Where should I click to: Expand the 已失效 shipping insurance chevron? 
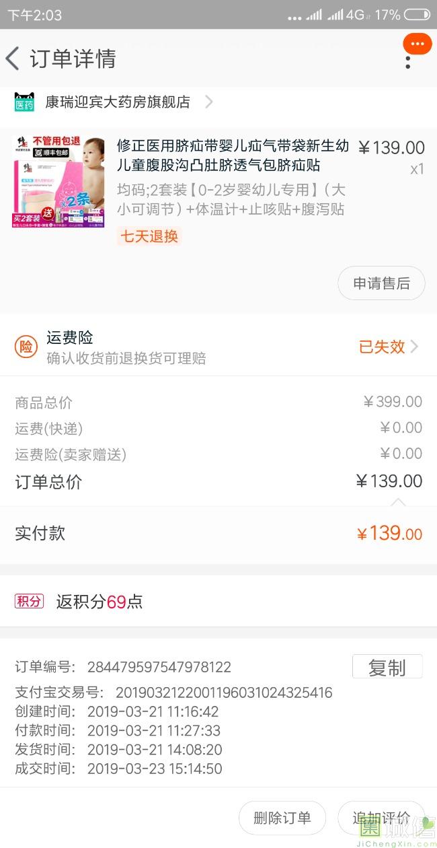click(414, 347)
